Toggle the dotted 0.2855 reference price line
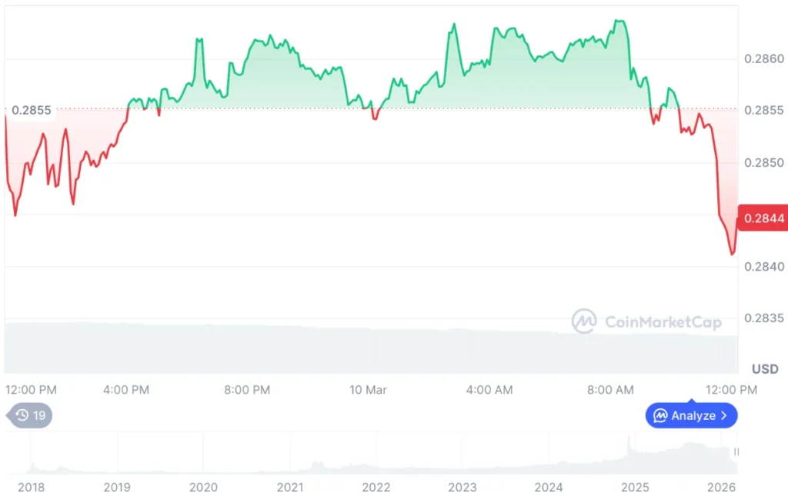Image resolution: width=788 pixels, height=496 pixels. 385,109
